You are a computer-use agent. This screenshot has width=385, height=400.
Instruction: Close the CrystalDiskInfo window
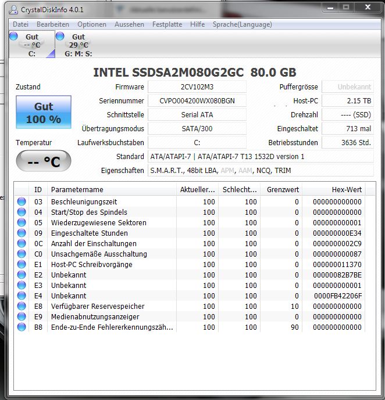coord(368,8)
